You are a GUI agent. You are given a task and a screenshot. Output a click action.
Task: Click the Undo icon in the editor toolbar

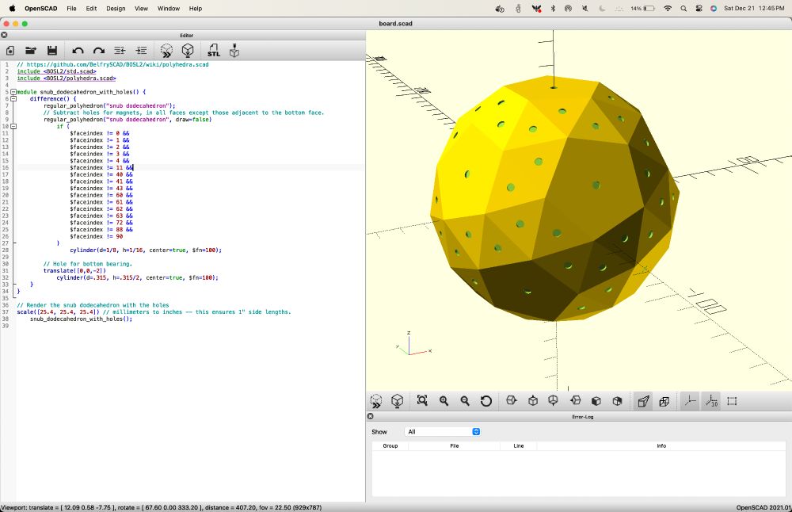[78, 50]
